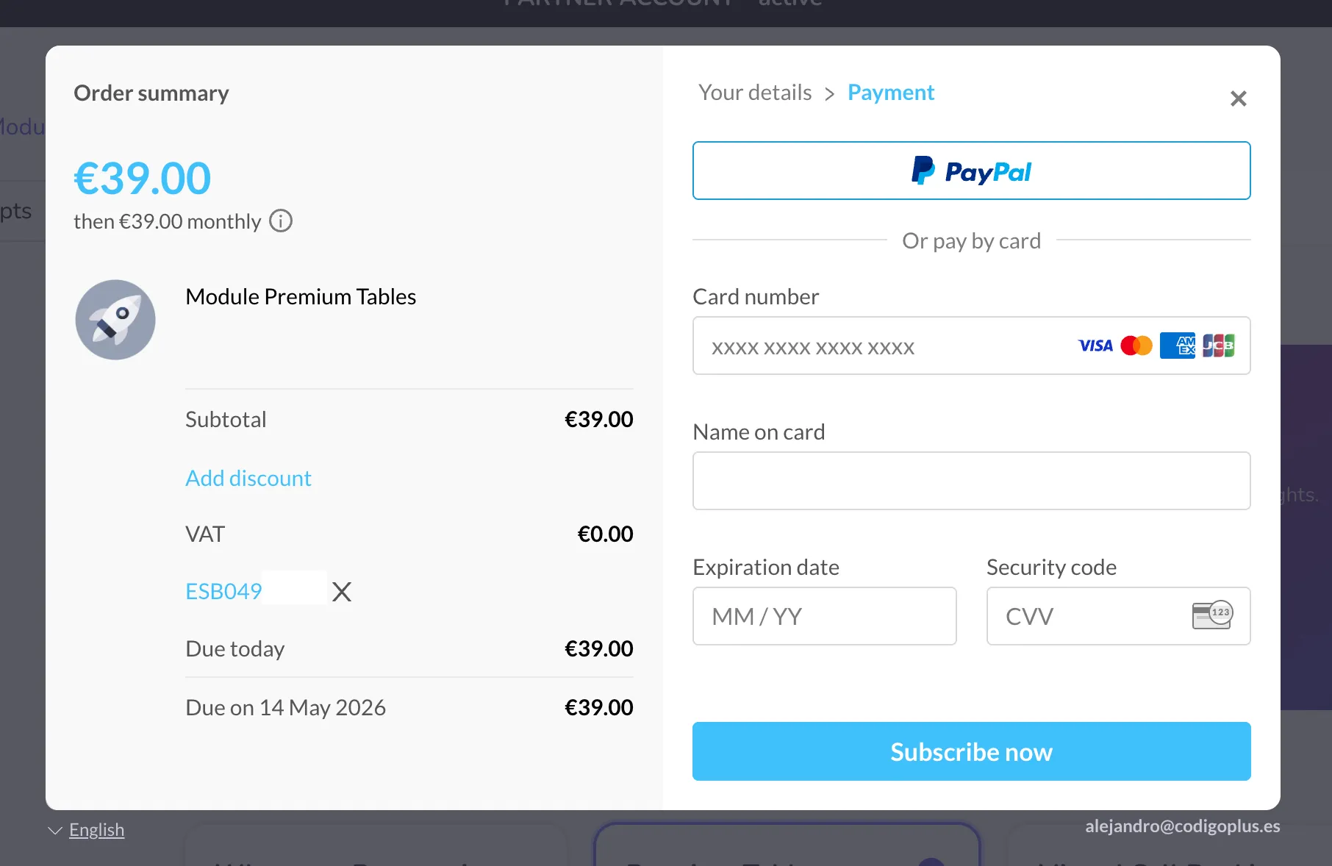This screenshot has width=1332, height=866.
Task: Click the American Express logo
Action: pyautogui.click(x=1178, y=346)
